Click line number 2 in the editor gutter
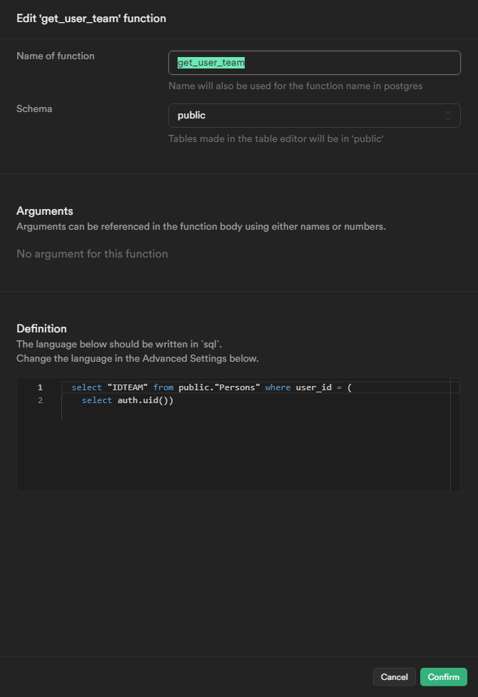The width and height of the screenshot is (478, 697). click(40, 401)
